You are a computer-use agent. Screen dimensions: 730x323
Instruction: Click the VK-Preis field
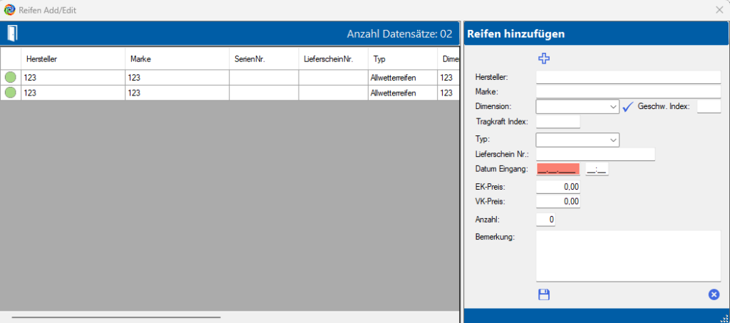[x=558, y=202]
